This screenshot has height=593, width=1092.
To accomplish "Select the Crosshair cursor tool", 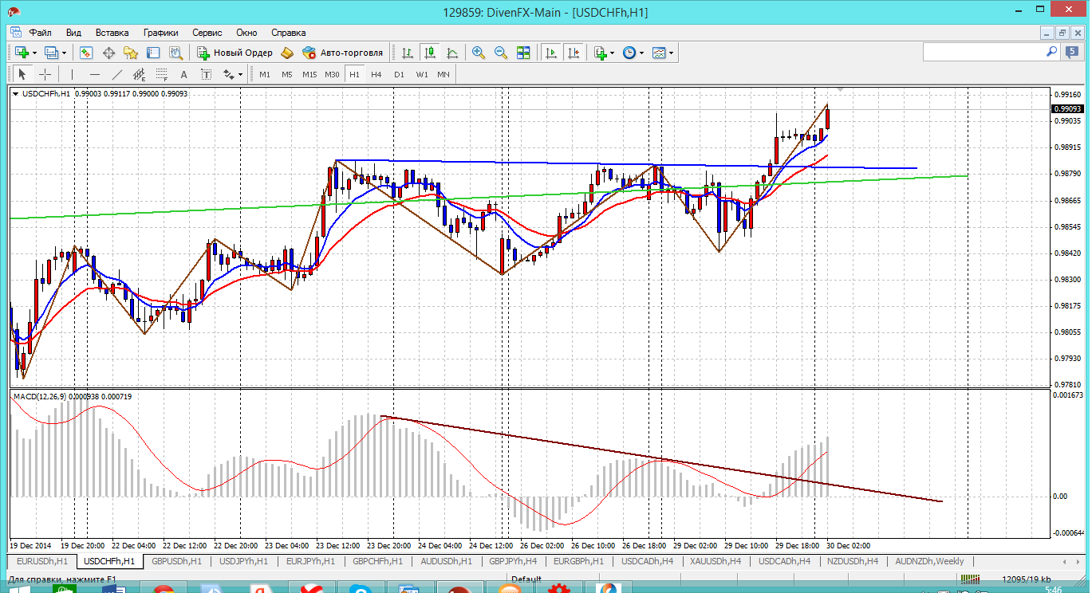I will point(45,74).
